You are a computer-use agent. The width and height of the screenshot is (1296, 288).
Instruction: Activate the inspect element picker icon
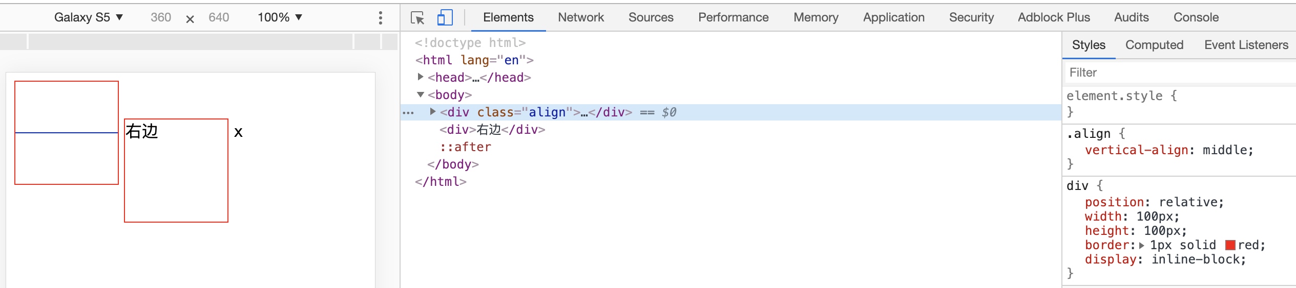(417, 18)
